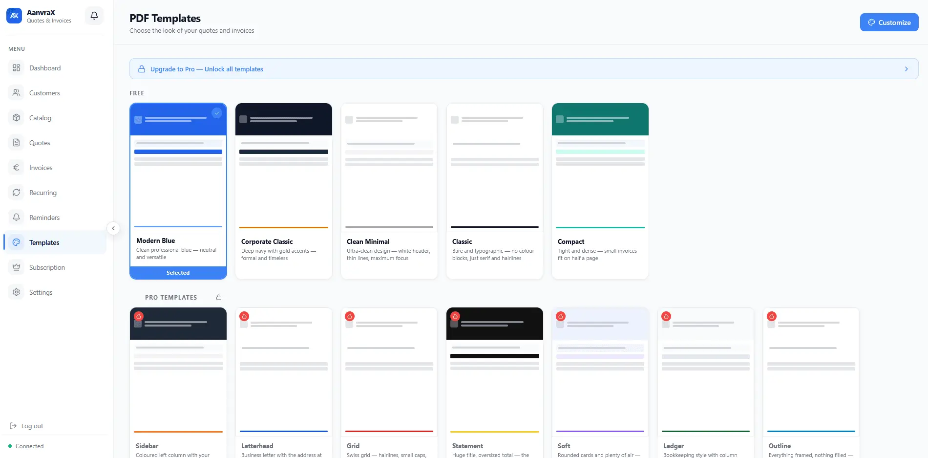Open Subscription page
The image size is (928, 458).
coord(55,267)
